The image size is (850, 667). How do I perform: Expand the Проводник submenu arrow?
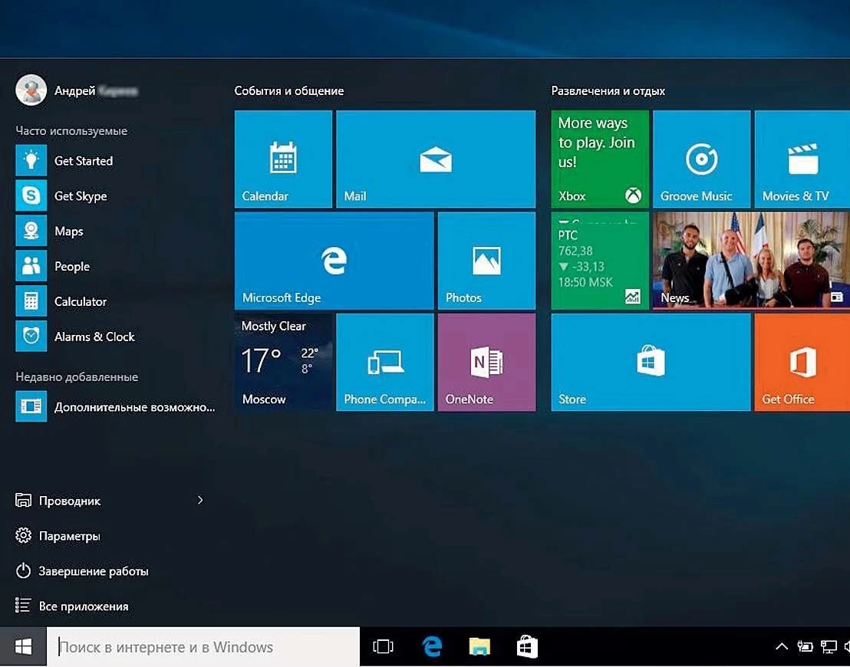pos(200,501)
